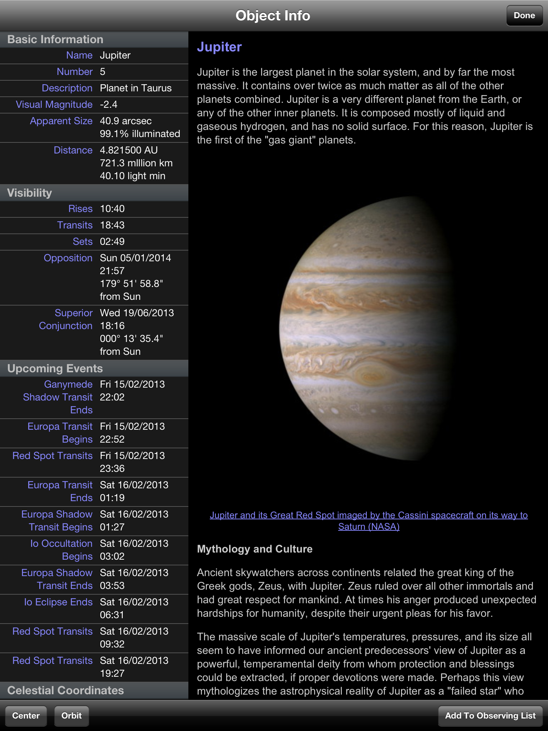
Task: Tap the Visibility section header
Action: (94, 193)
